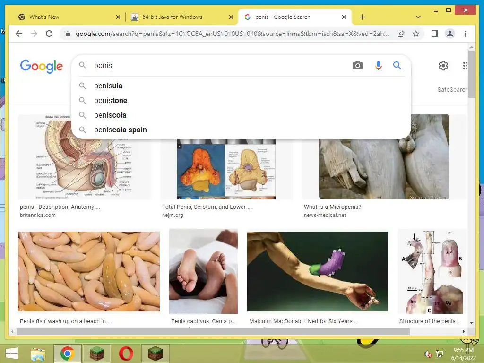This screenshot has height=363, width=484.
Task: Open the Opera browser taskbar icon
Action: coord(126,354)
